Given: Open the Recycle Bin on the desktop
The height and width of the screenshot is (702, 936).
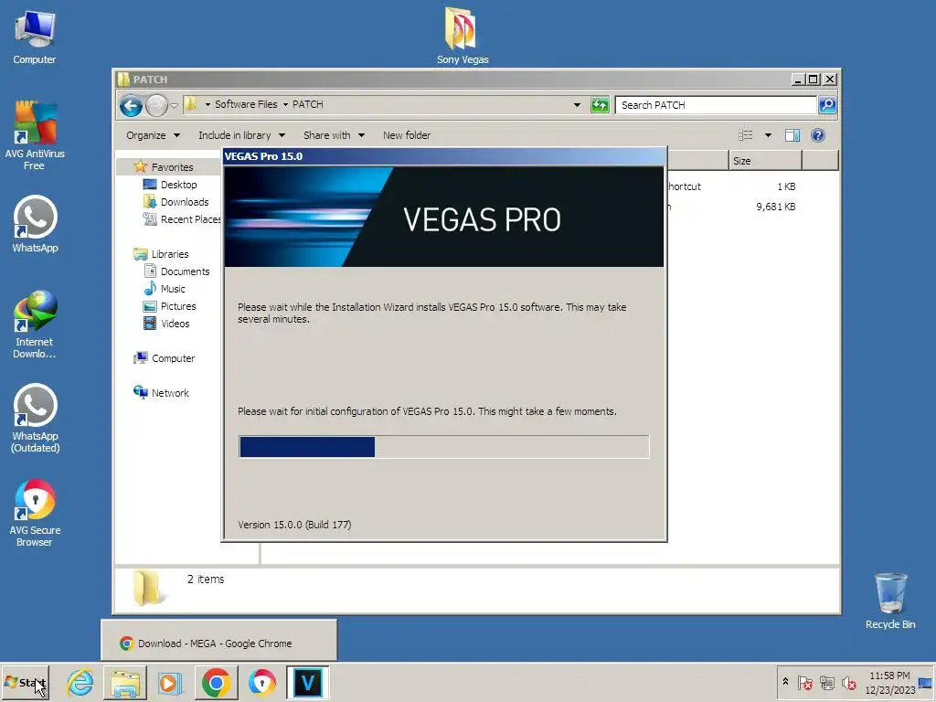Looking at the screenshot, I should tap(890, 601).
